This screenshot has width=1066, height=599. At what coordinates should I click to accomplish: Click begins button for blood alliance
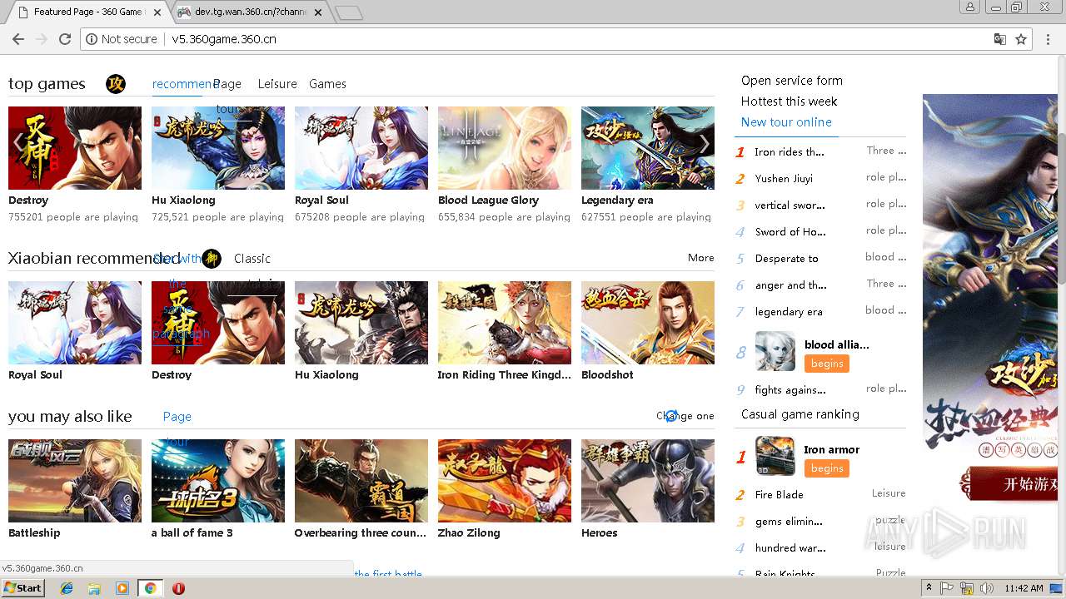pos(827,364)
